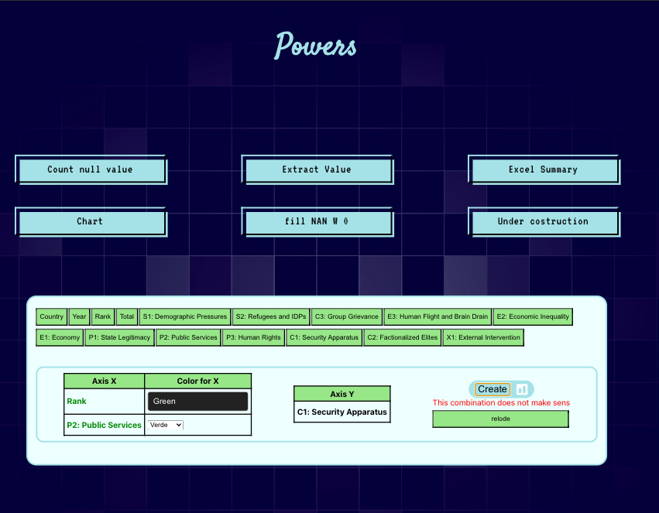Open the Count null value function

click(91, 170)
